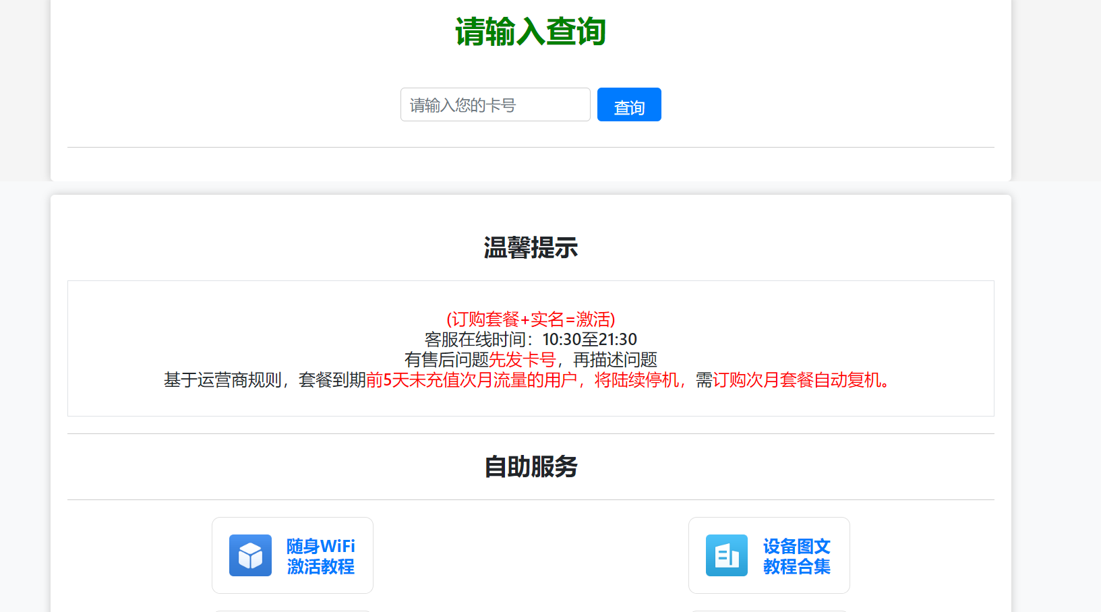Click the red text (订购套餐+实名=激活)
Viewport: 1101px width, 612px height.
point(531,319)
